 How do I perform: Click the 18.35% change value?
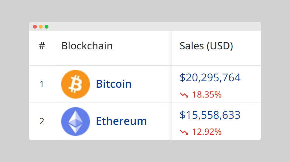(x=207, y=95)
